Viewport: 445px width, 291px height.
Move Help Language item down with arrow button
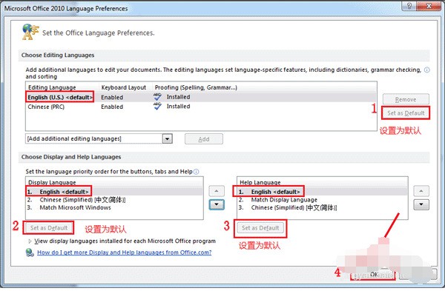421,204
